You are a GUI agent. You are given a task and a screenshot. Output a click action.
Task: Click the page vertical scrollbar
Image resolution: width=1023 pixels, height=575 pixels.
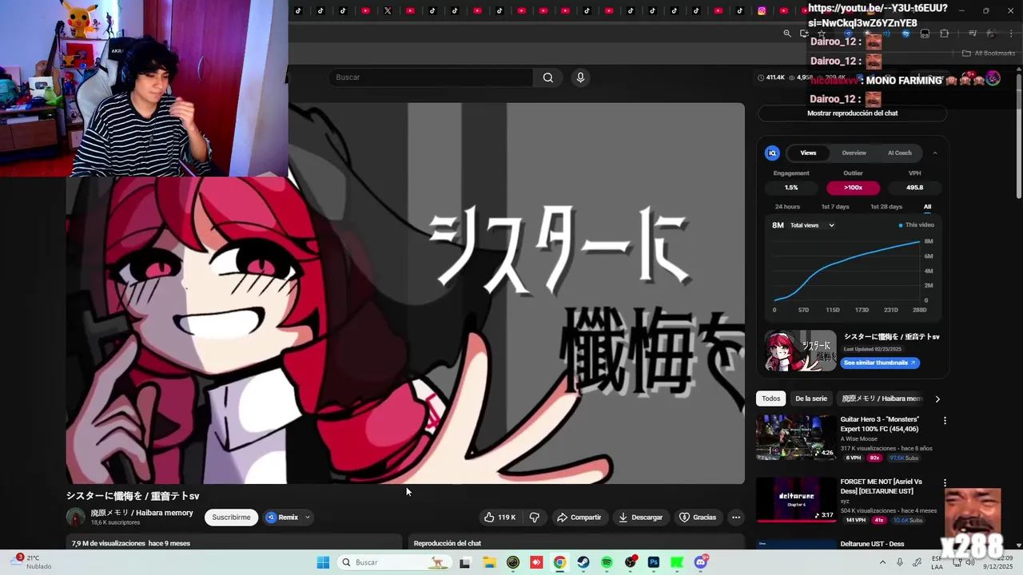click(x=1018, y=136)
